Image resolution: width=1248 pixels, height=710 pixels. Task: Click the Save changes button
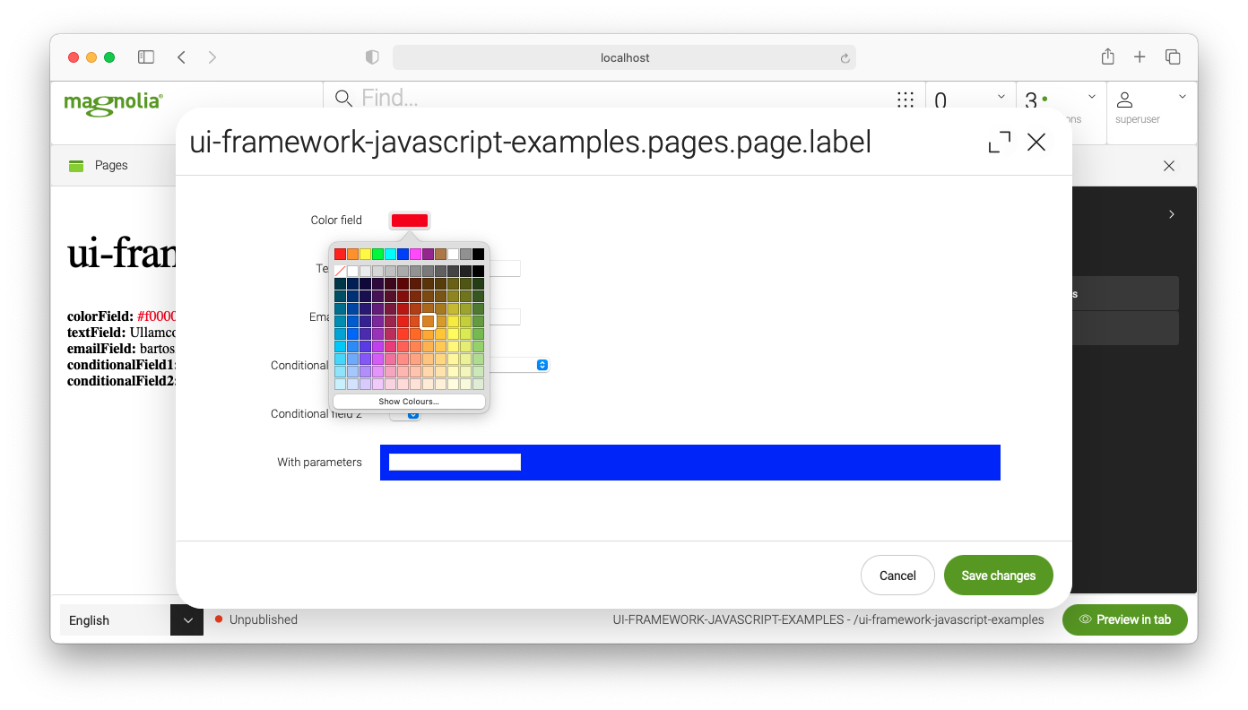998,575
